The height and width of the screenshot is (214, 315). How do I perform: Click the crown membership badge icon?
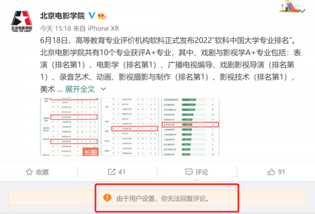[101, 16]
